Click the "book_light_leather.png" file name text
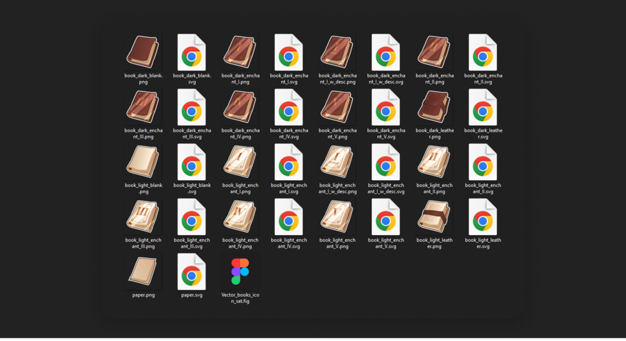Viewport: 626px width, 341px height. tap(434, 243)
